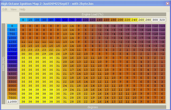Click the 32 cell in the 6000 RPM row
The width and height of the screenshot is (171, 110).
click(58, 86)
